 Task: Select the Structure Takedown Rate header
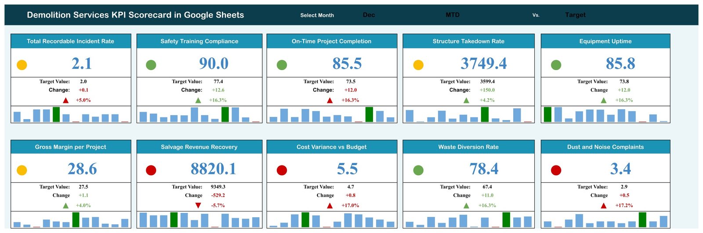click(469, 41)
